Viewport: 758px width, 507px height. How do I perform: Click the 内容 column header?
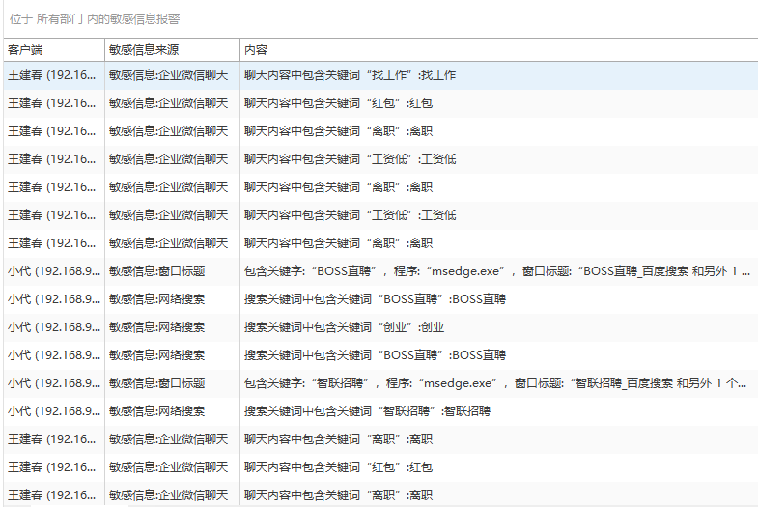(x=256, y=49)
